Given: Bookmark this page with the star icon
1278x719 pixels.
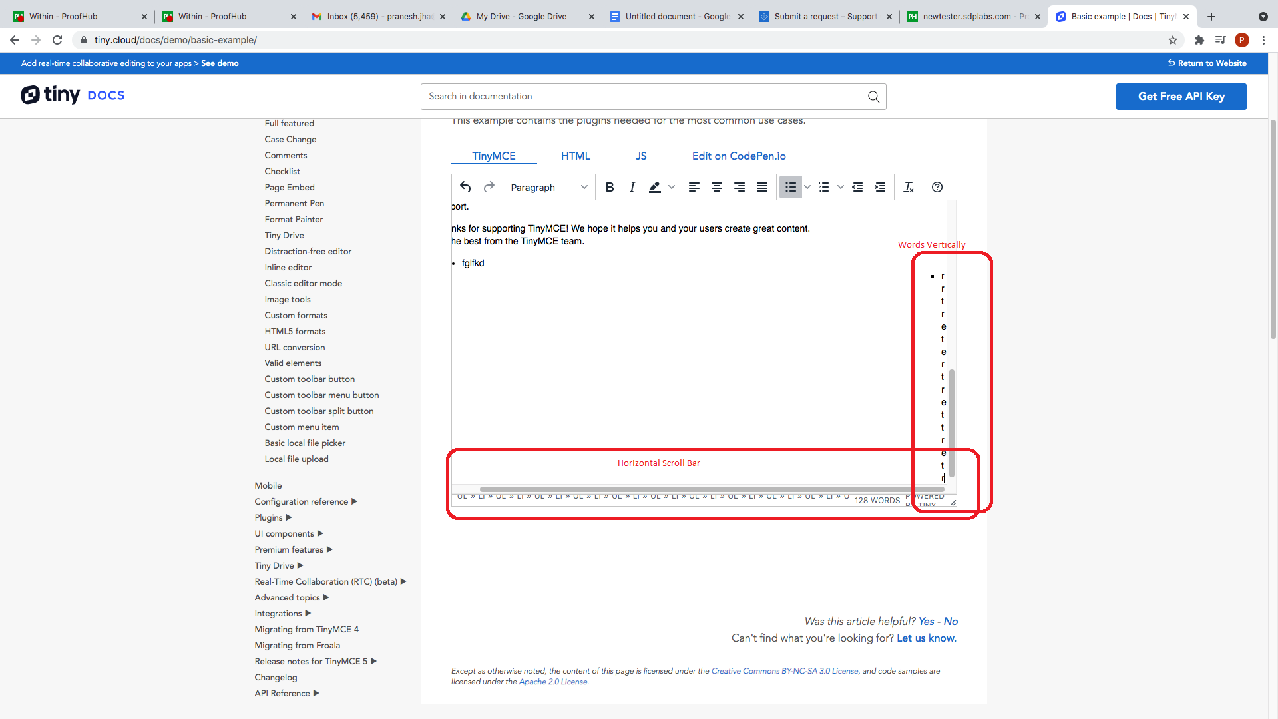Looking at the screenshot, I should pos(1173,40).
